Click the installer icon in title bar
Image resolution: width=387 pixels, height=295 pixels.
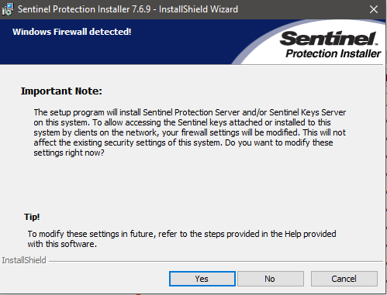tap(8, 9)
